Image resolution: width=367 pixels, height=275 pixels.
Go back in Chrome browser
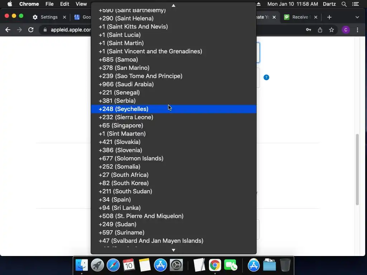[x=8, y=30]
